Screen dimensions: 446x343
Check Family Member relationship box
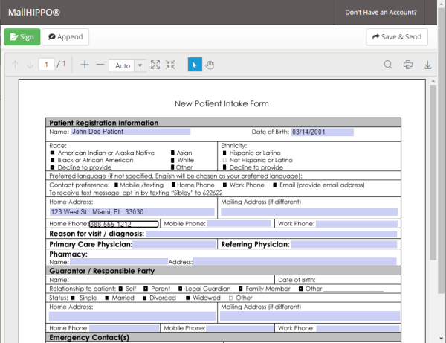(241, 289)
